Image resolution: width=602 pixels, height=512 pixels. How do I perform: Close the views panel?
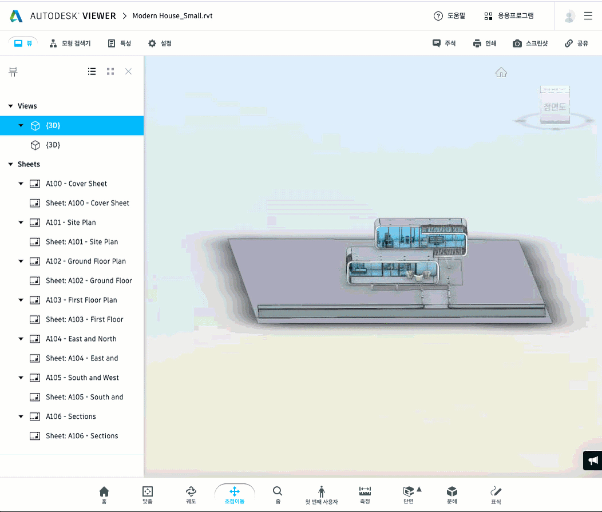coord(128,72)
